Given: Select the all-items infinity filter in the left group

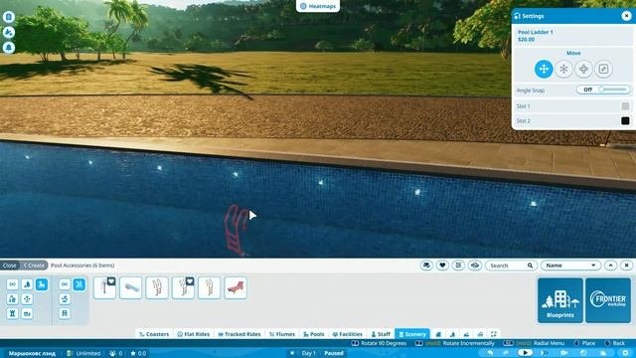Looking at the screenshot, I should coord(12,284).
